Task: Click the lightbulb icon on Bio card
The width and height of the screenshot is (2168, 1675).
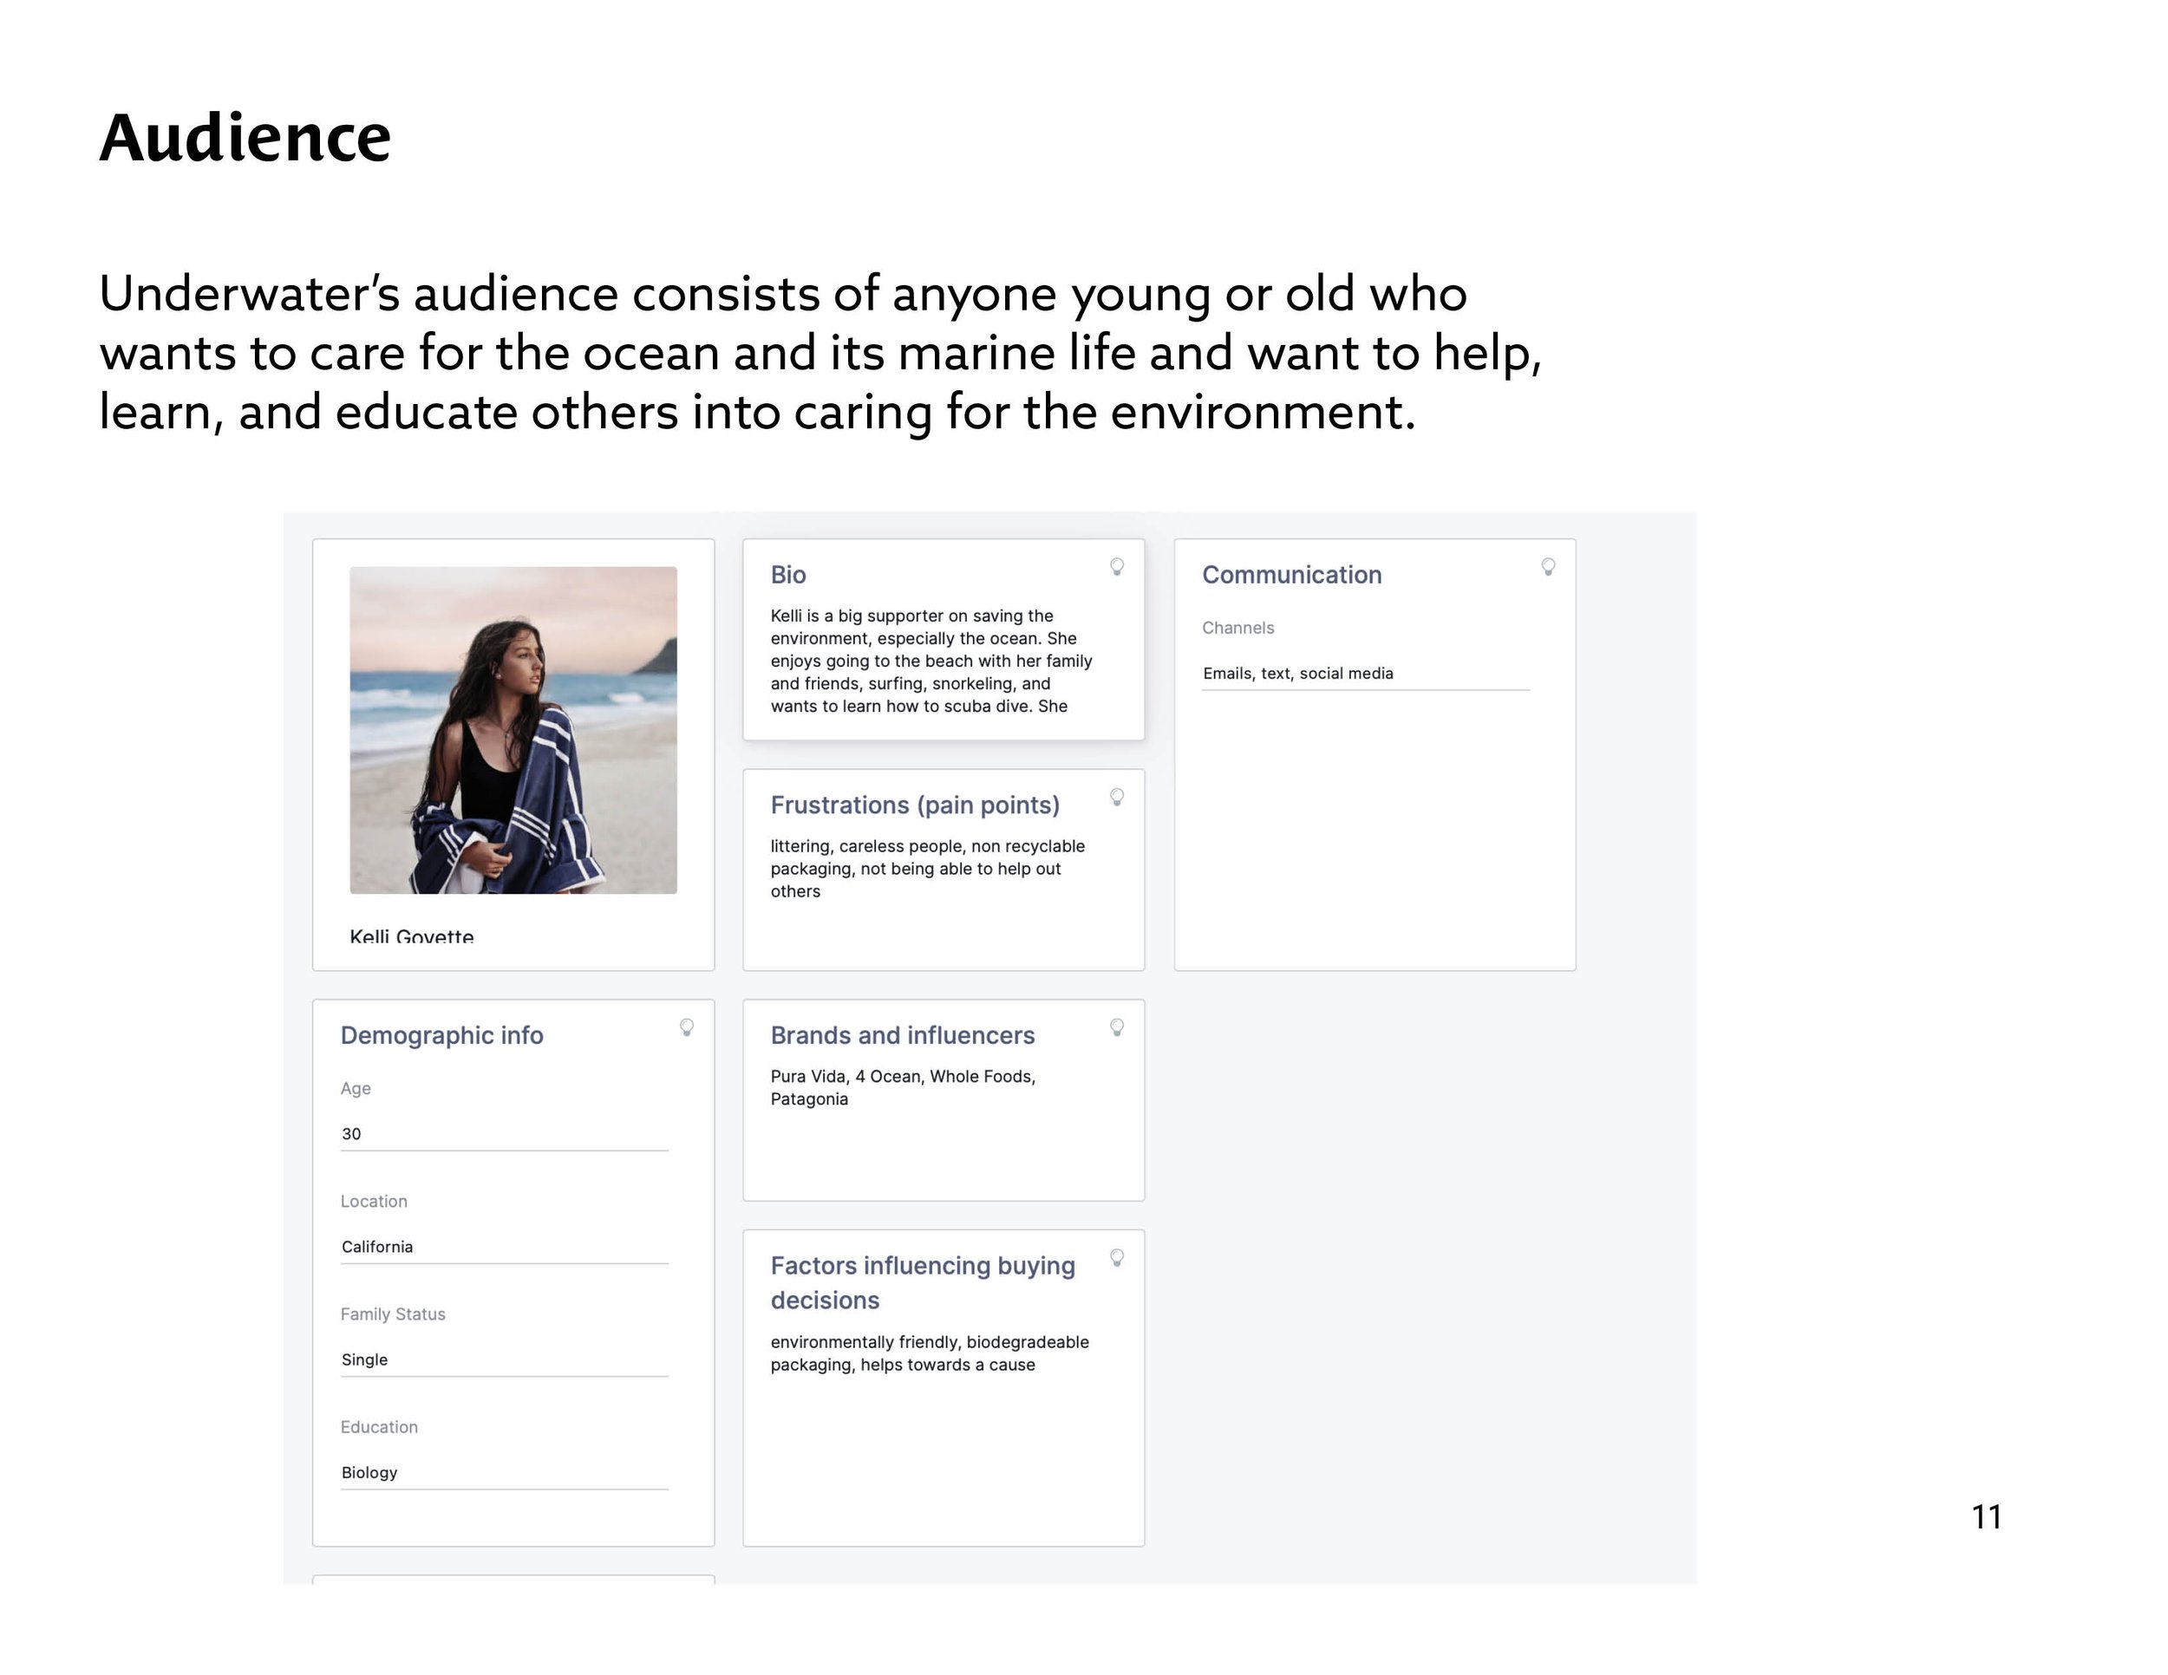Action: (x=1117, y=567)
